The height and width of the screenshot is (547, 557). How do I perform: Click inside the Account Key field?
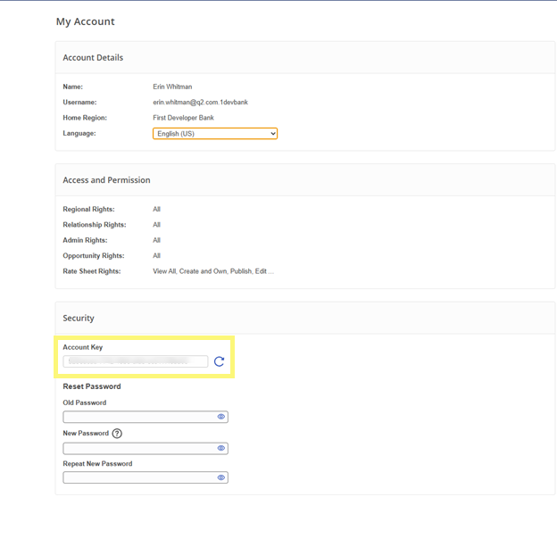click(x=135, y=361)
